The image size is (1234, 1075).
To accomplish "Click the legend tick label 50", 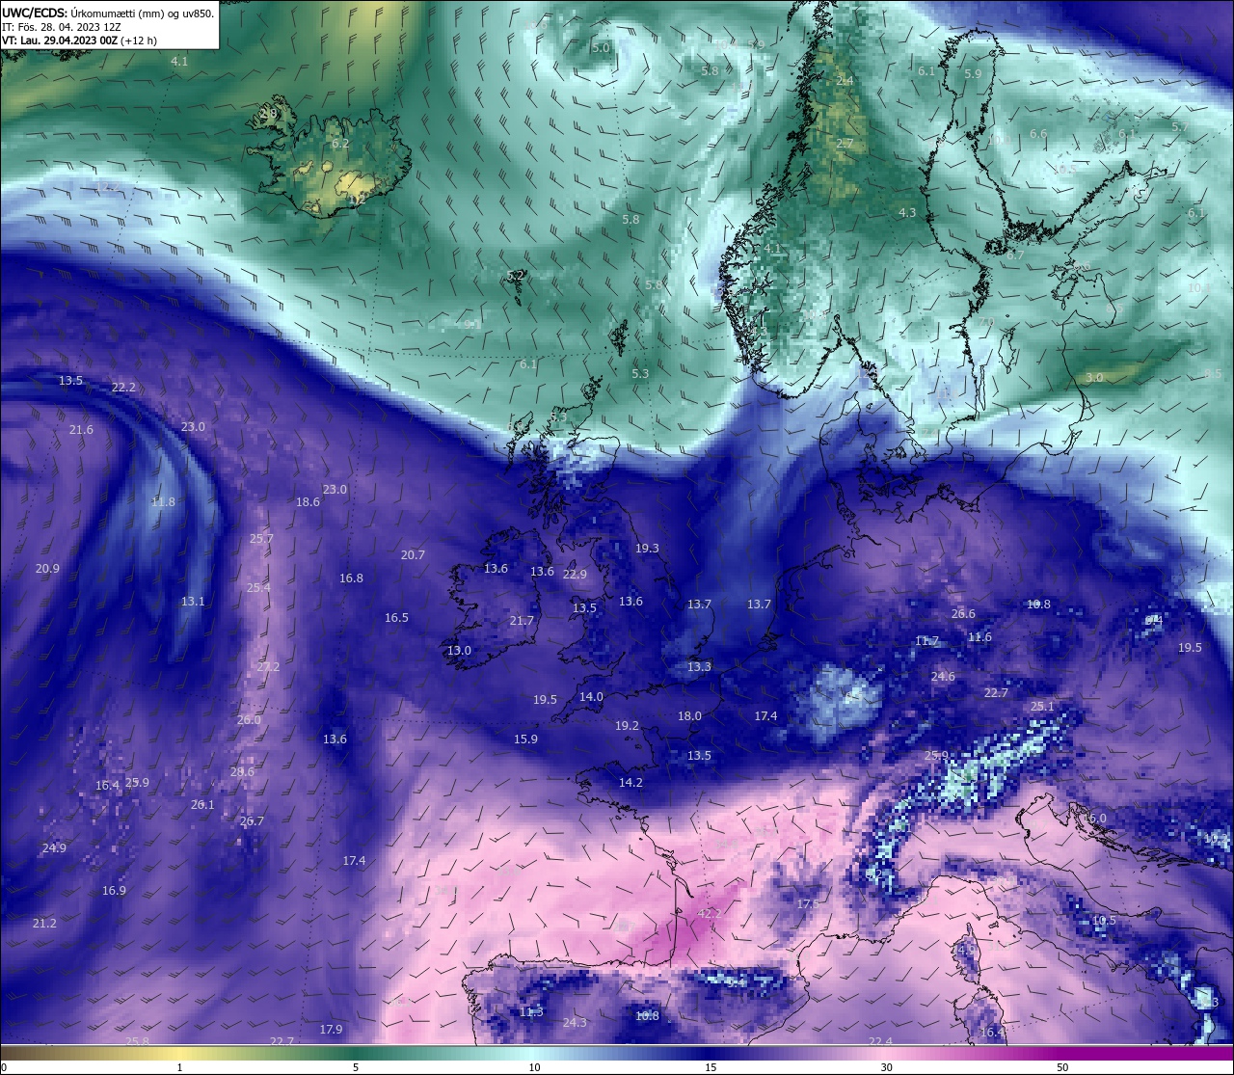I will (1062, 1067).
